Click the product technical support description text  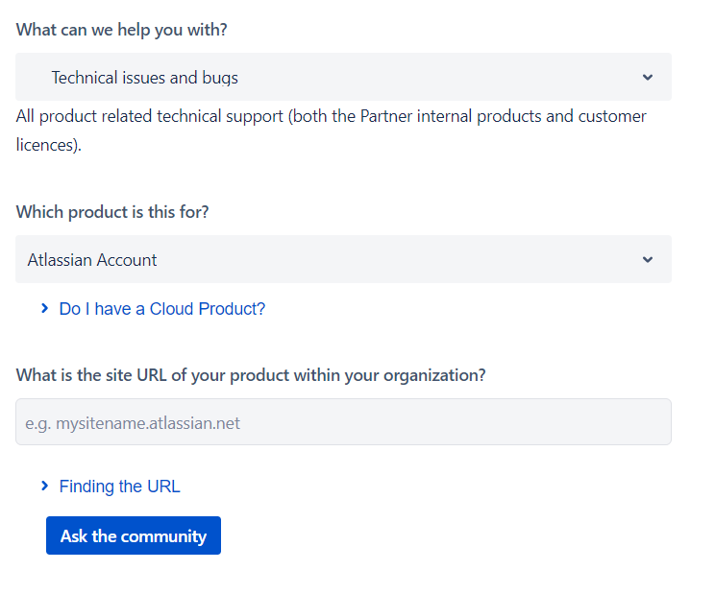pyautogui.click(x=331, y=117)
